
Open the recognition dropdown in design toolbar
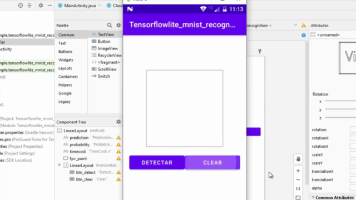259,26
